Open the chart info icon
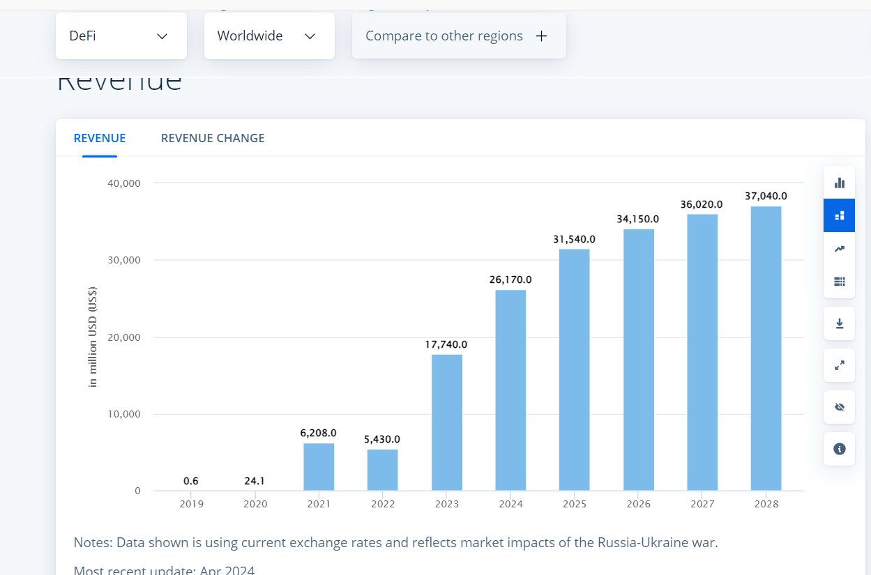 (x=839, y=449)
